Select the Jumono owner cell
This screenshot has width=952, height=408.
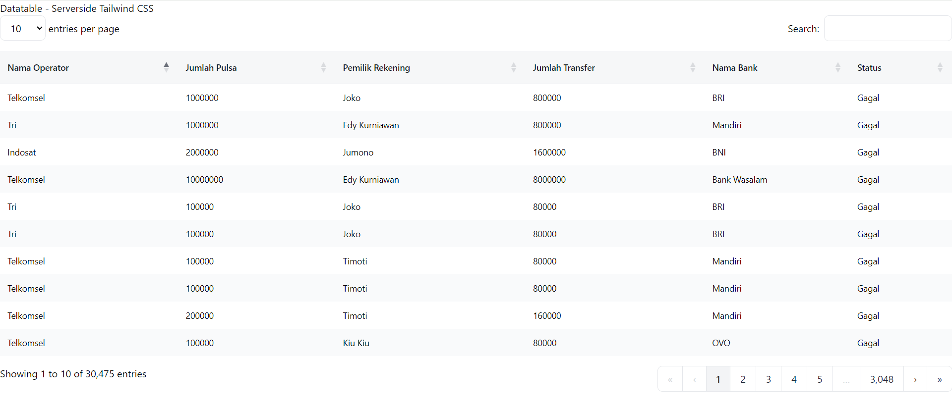358,153
